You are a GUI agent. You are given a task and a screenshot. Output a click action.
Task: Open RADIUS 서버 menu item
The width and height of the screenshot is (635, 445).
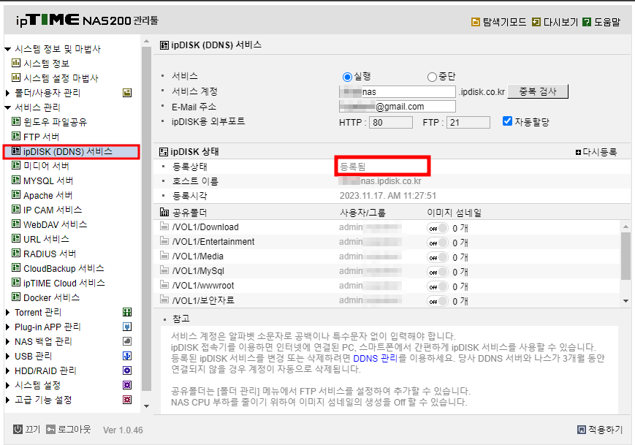tap(50, 254)
